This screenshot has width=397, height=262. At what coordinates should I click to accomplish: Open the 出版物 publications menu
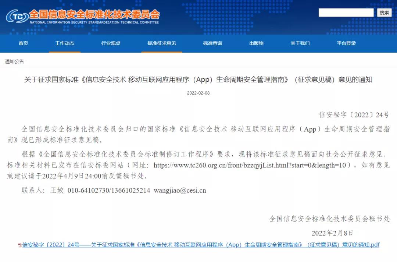tap(256, 43)
